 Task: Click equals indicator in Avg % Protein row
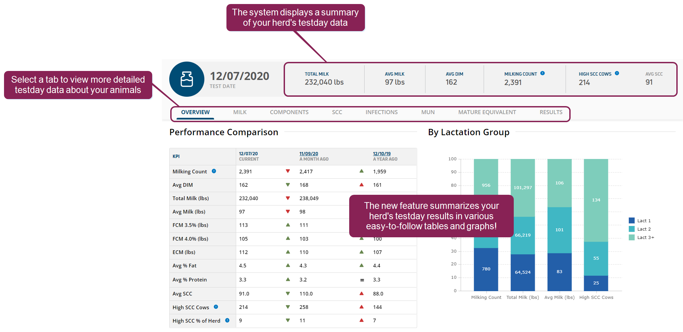(362, 280)
